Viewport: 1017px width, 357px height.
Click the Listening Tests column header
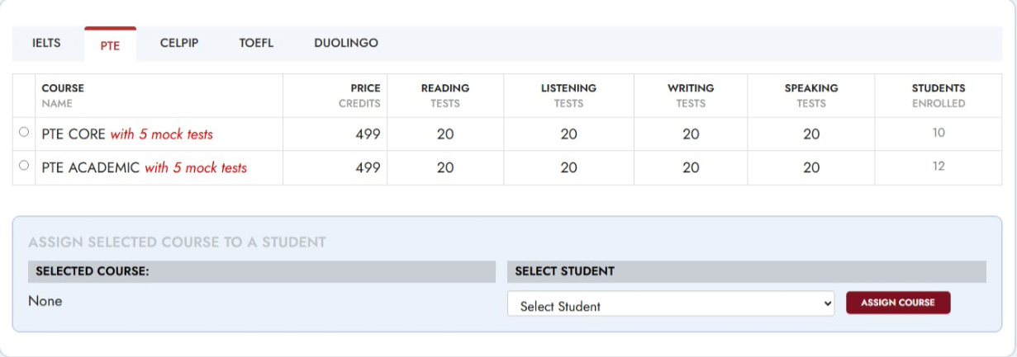[568, 95]
